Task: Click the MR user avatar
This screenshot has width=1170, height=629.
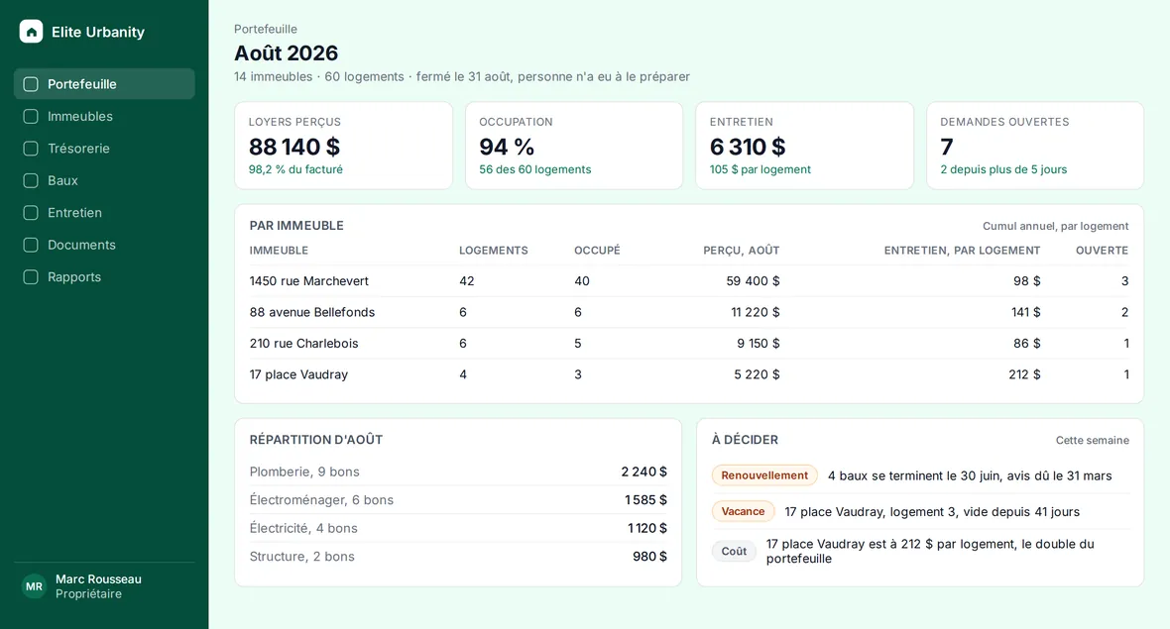Action: coord(34,586)
